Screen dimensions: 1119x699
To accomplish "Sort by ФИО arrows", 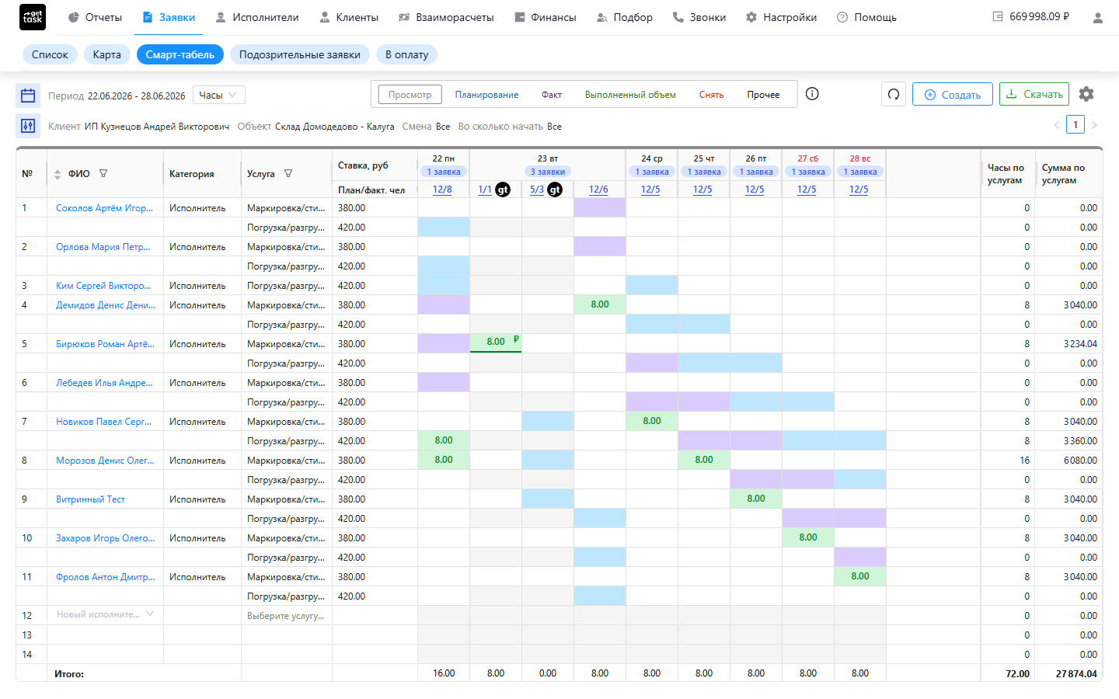I will (58, 174).
